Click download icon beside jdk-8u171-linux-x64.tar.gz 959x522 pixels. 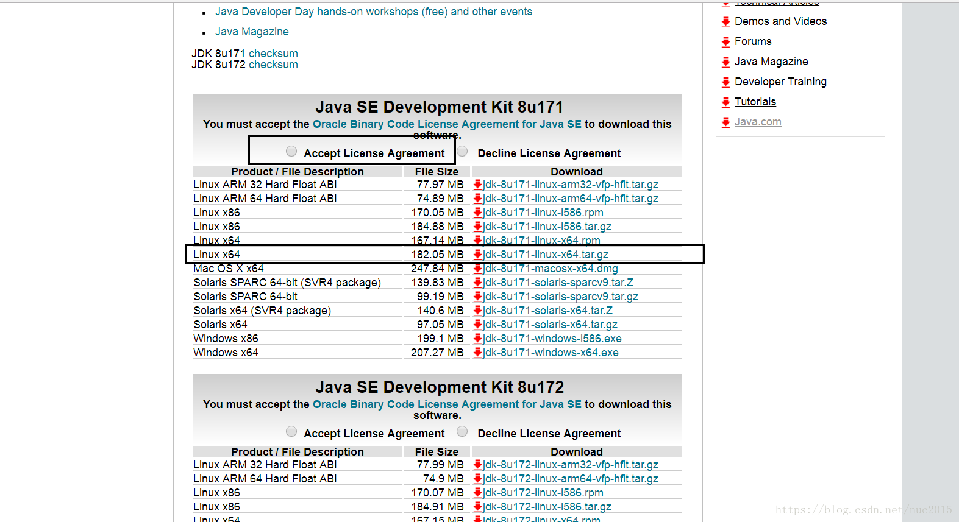point(477,255)
